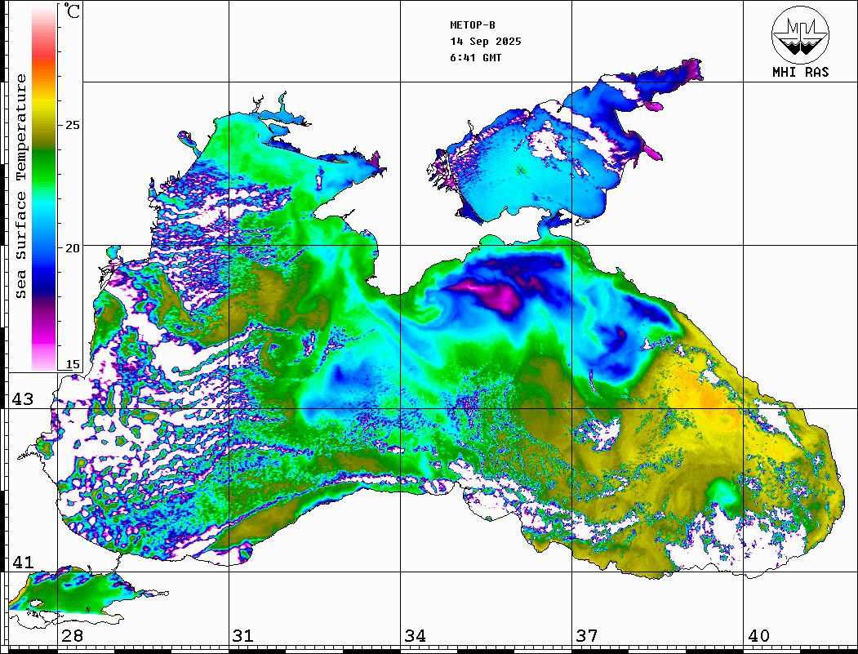
Task: Click the "MHI RAS" text under the logo
Action: (x=800, y=72)
